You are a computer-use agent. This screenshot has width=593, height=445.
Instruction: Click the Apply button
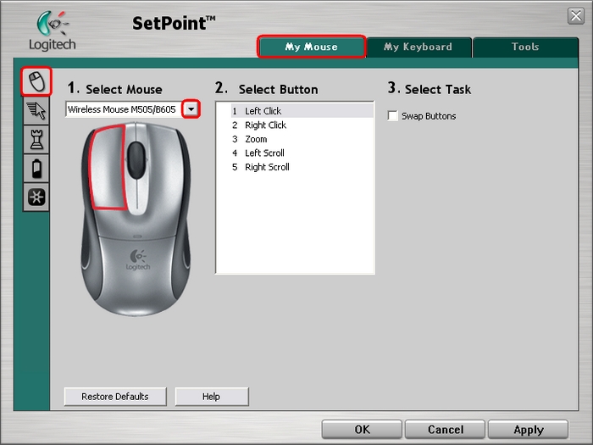click(529, 430)
